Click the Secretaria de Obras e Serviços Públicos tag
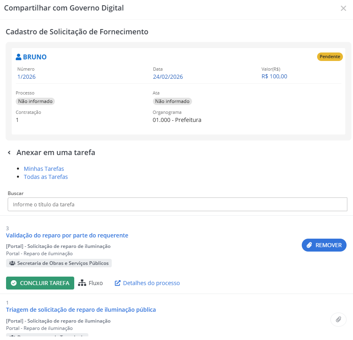This screenshot has width=353, height=340. coord(59,263)
